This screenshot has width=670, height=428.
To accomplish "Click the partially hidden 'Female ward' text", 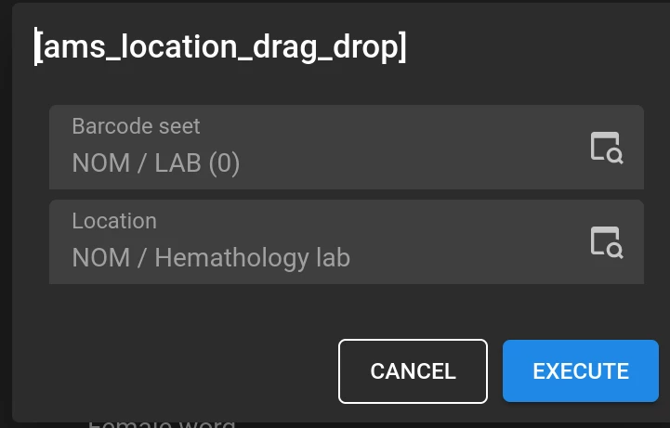I will [x=162, y=423].
